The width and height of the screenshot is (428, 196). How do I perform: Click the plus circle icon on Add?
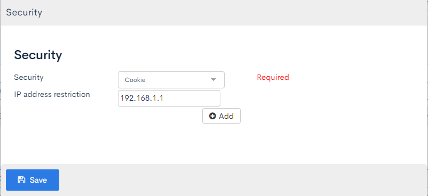tap(212, 116)
